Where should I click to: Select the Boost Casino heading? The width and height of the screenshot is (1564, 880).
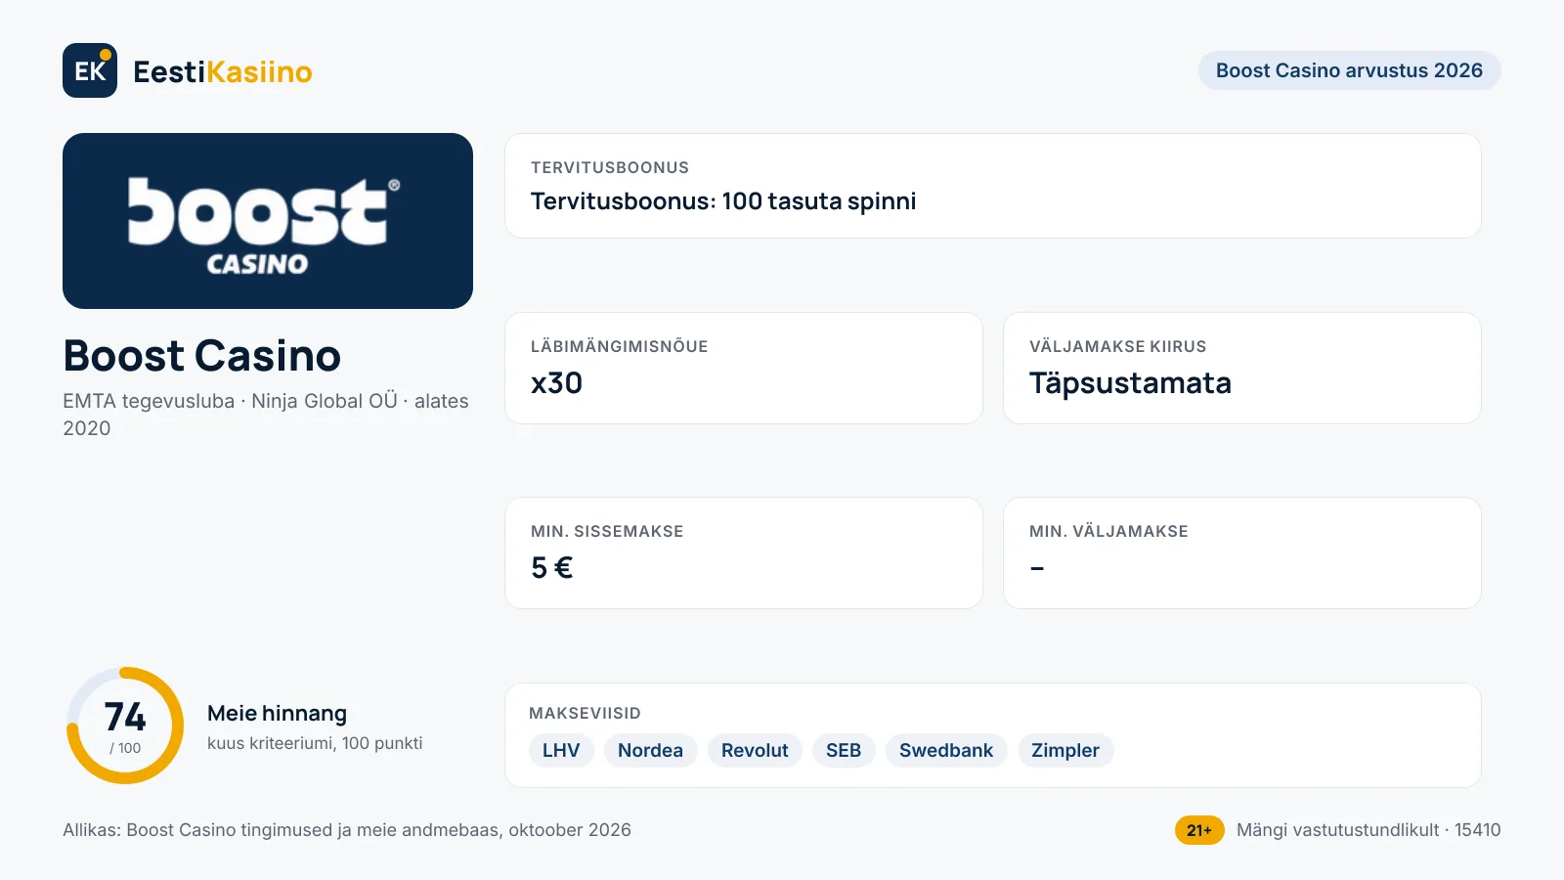pyautogui.click(x=202, y=355)
